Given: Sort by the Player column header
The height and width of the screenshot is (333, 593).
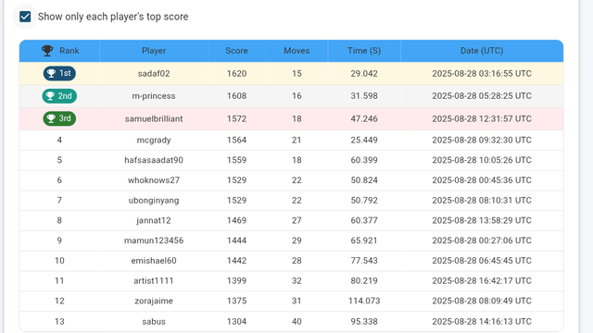Looking at the screenshot, I should (x=154, y=51).
